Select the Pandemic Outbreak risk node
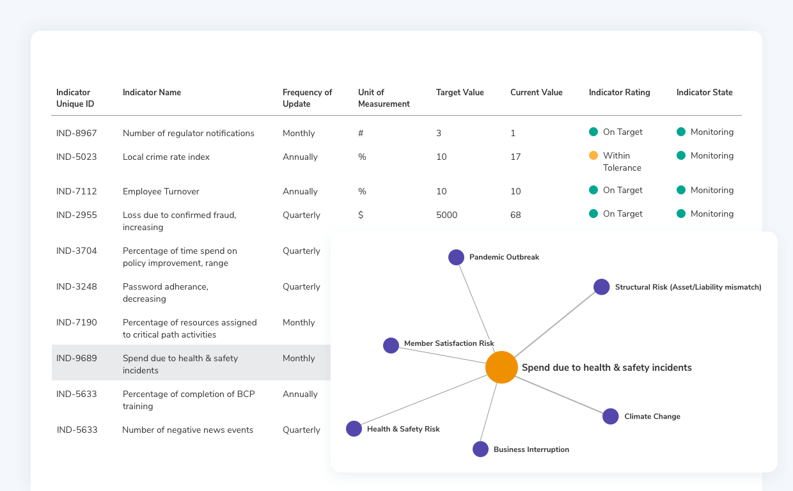Screen dimensions: 793x491 coord(456,257)
